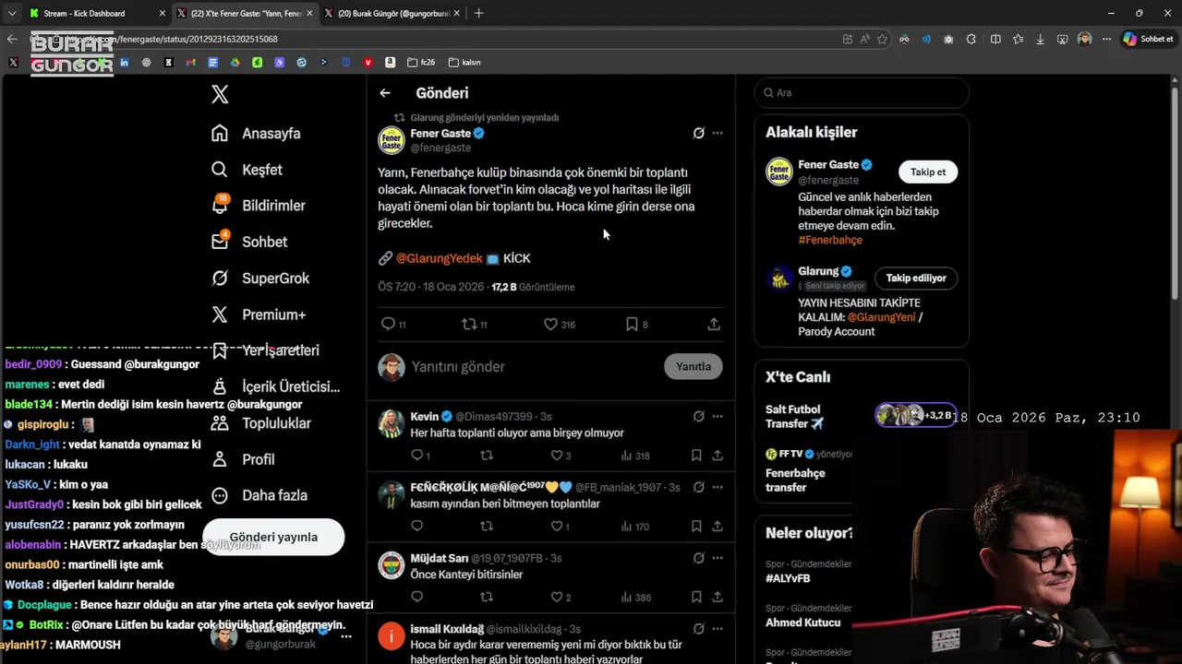Unfollow Glarung via 'Takip ediyor' button
Viewport: 1182px width, 664px height.
point(916,278)
